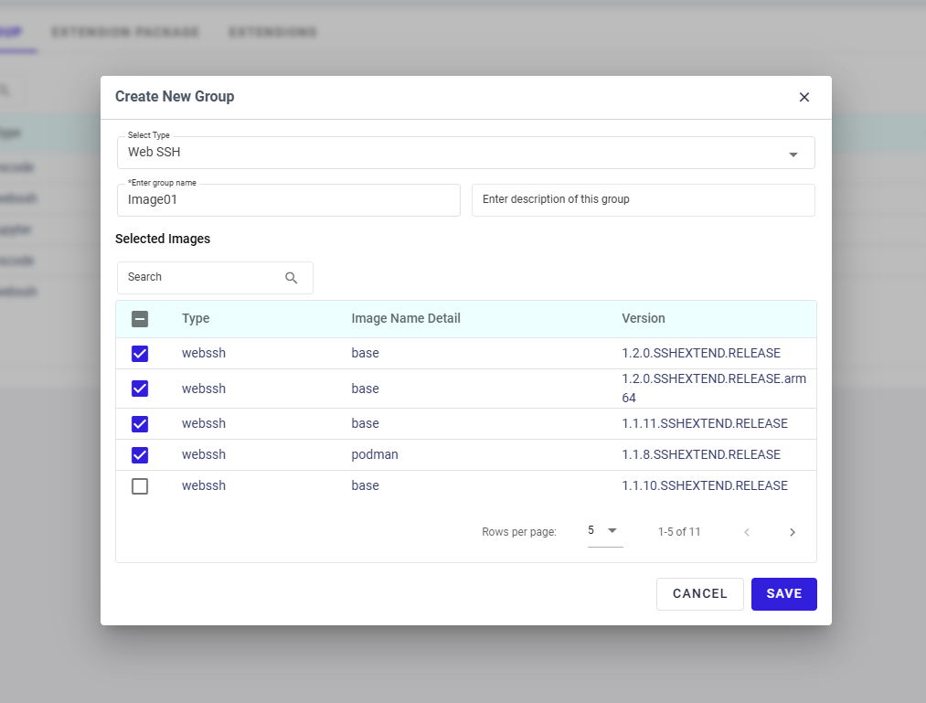Click the 1.1.8.SSHEXTEND.RELEASE version text
The width and height of the screenshot is (926, 703).
click(x=701, y=454)
